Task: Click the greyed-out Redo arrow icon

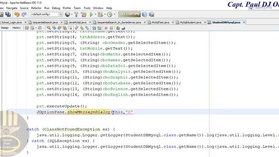Action: click(24, 14)
